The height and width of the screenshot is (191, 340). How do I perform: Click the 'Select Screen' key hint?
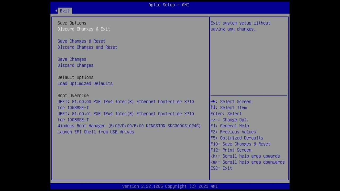click(x=231, y=102)
